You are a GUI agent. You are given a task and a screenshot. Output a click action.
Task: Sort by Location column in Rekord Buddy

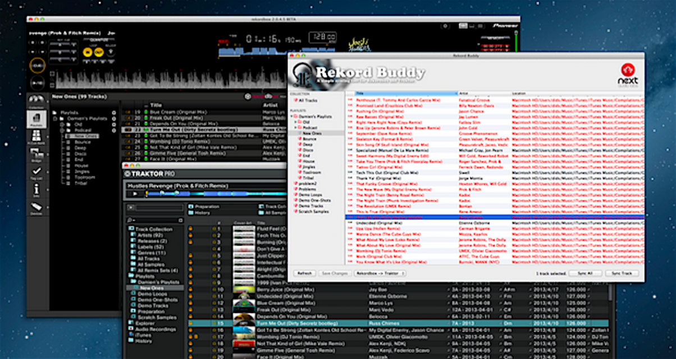[x=577, y=94]
